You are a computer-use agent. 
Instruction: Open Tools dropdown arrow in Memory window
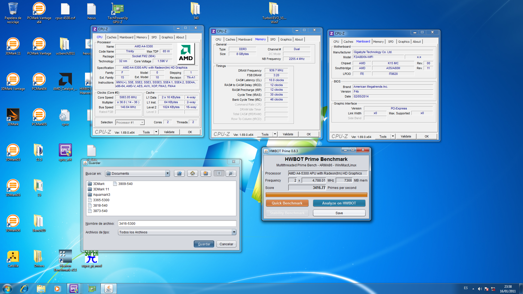(x=275, y=134)
